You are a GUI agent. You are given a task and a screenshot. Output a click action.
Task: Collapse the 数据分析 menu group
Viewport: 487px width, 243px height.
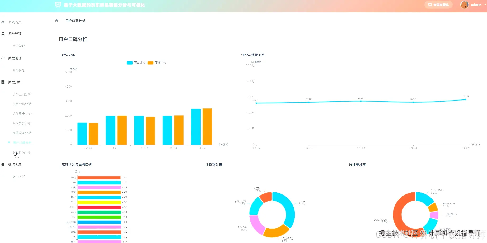[15, 82]
